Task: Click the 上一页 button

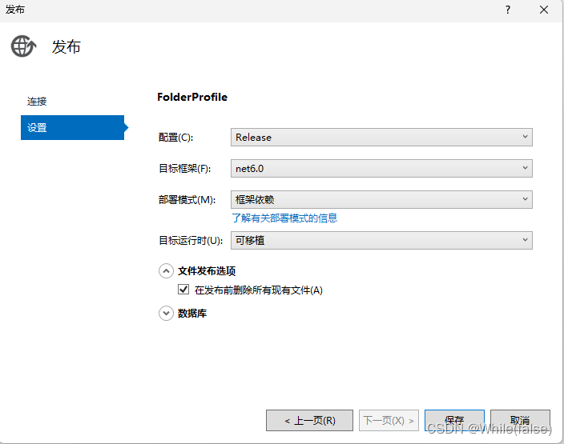Action: (309, 420)
